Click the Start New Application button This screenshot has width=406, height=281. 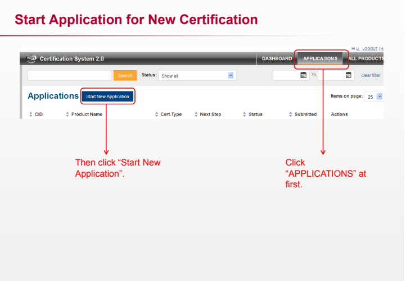pos(107,96)
